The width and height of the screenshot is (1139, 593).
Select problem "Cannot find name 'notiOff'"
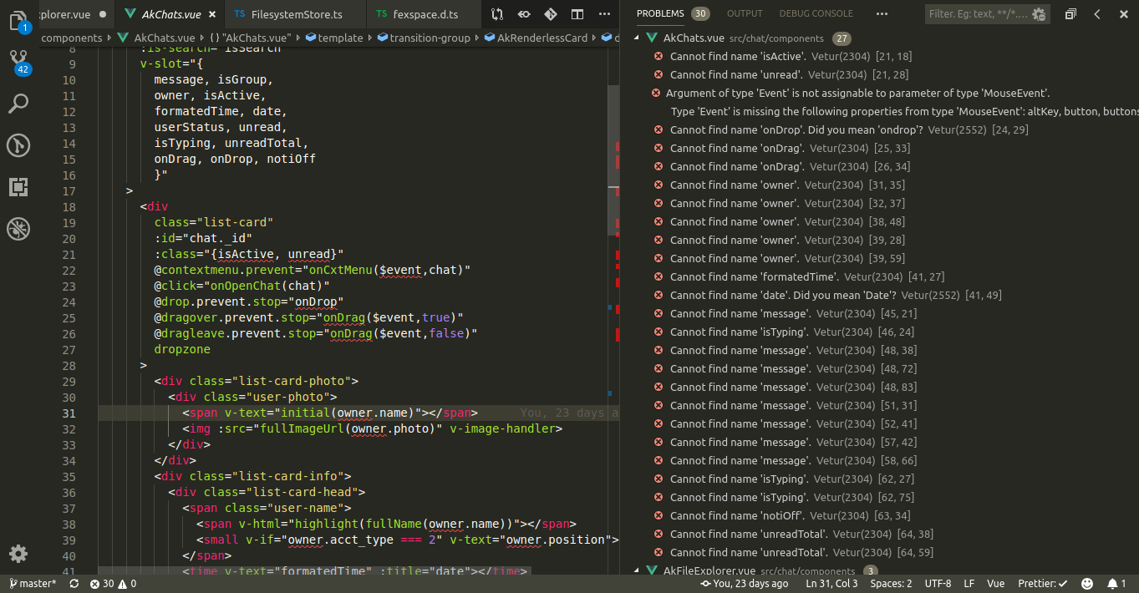(x=736, y=516)
